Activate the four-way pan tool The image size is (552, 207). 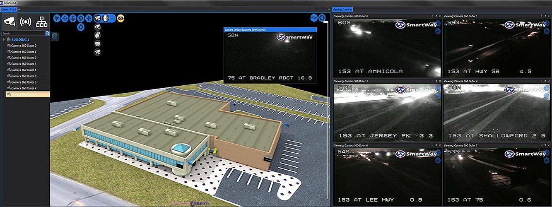tap(65, 18)
